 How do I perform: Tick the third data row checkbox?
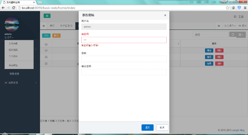[46, 63]
